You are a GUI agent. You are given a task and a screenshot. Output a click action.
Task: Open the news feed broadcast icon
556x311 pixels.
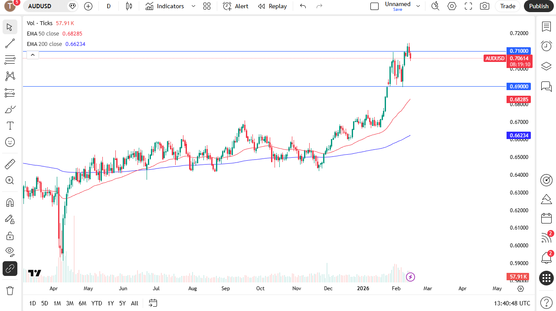pos(546,238)
